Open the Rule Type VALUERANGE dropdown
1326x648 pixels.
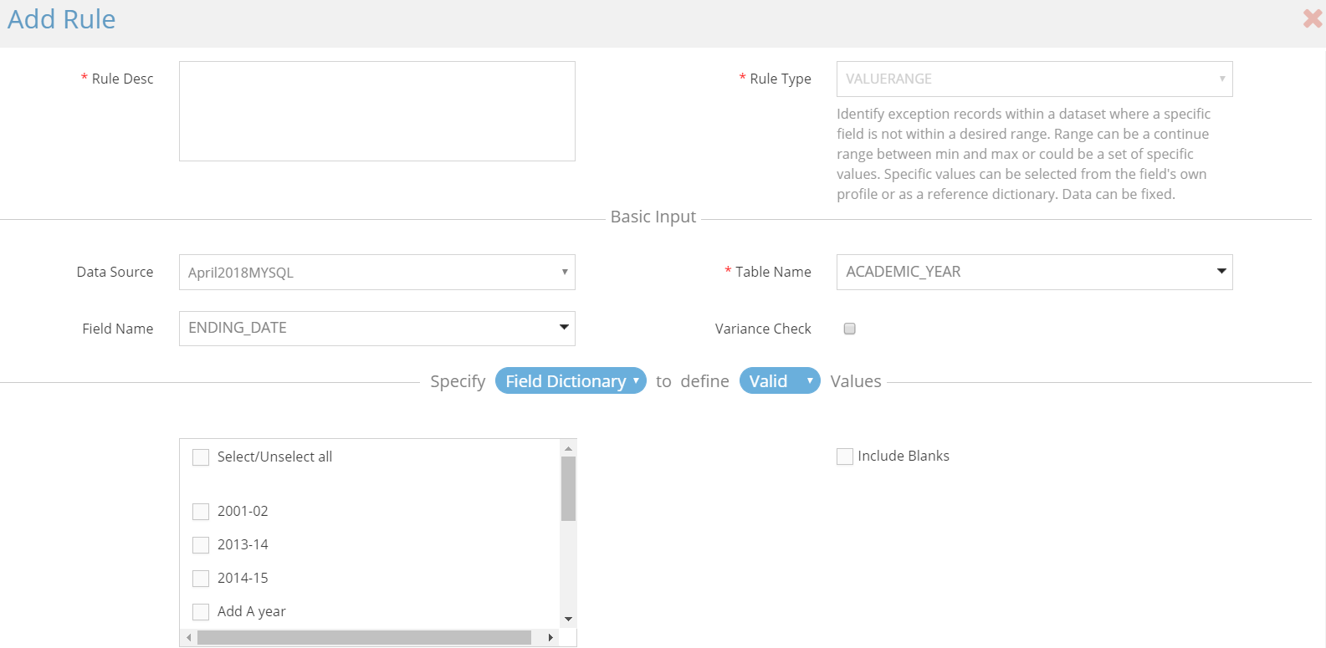1035,79
